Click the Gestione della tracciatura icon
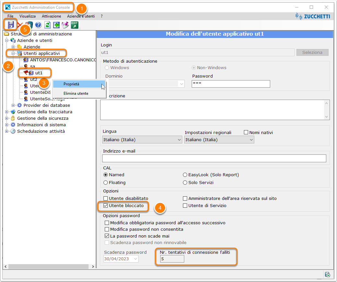The width and height of the screenshot is (337, 282). [13, 112]
